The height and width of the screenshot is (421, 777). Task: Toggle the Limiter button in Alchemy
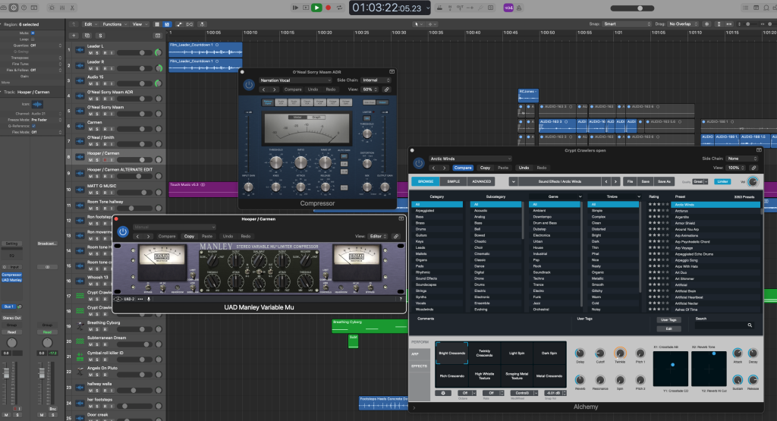pyautogui.click(x=722, y=181)
